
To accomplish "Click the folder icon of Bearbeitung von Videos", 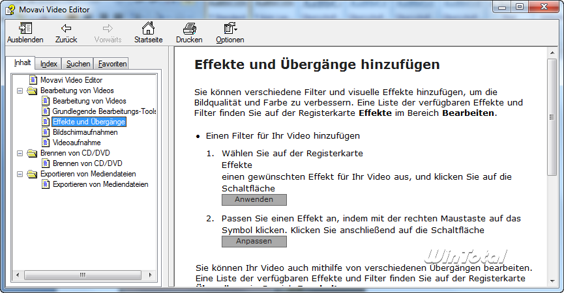I will click(33, 91).
